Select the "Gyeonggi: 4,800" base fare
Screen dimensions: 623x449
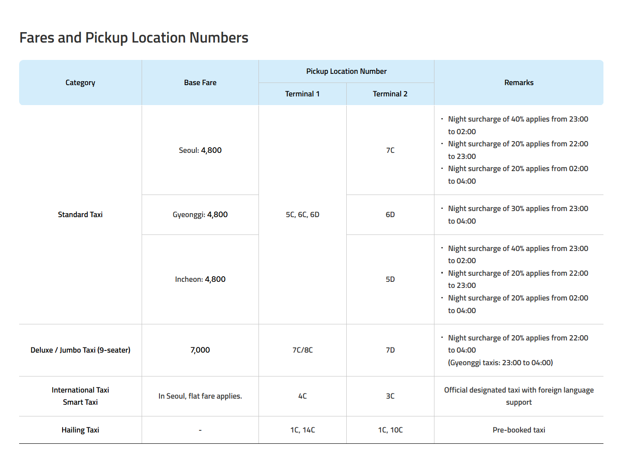[x=200, y=215]
